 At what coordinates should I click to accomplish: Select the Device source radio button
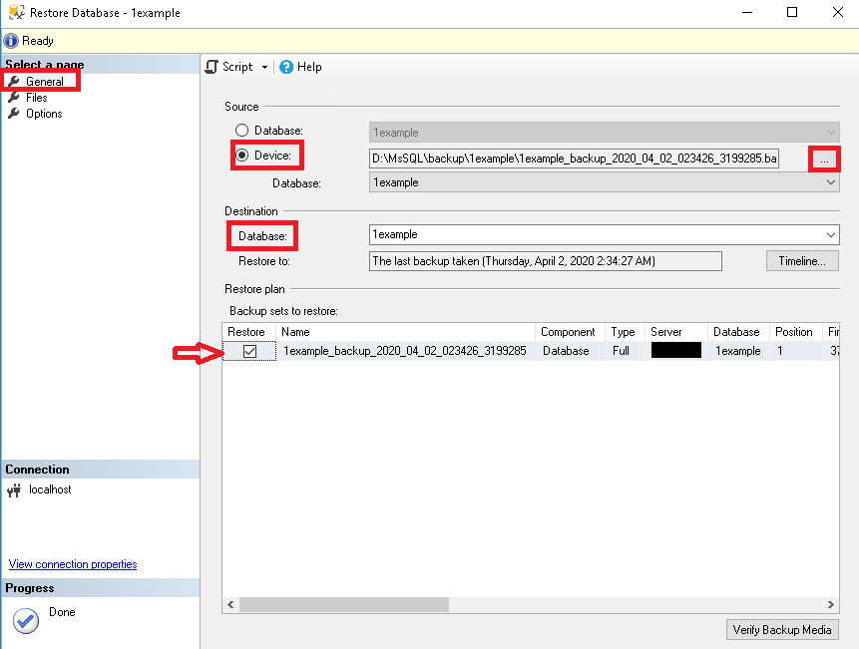pyautogui.click(x=241, y=156)
